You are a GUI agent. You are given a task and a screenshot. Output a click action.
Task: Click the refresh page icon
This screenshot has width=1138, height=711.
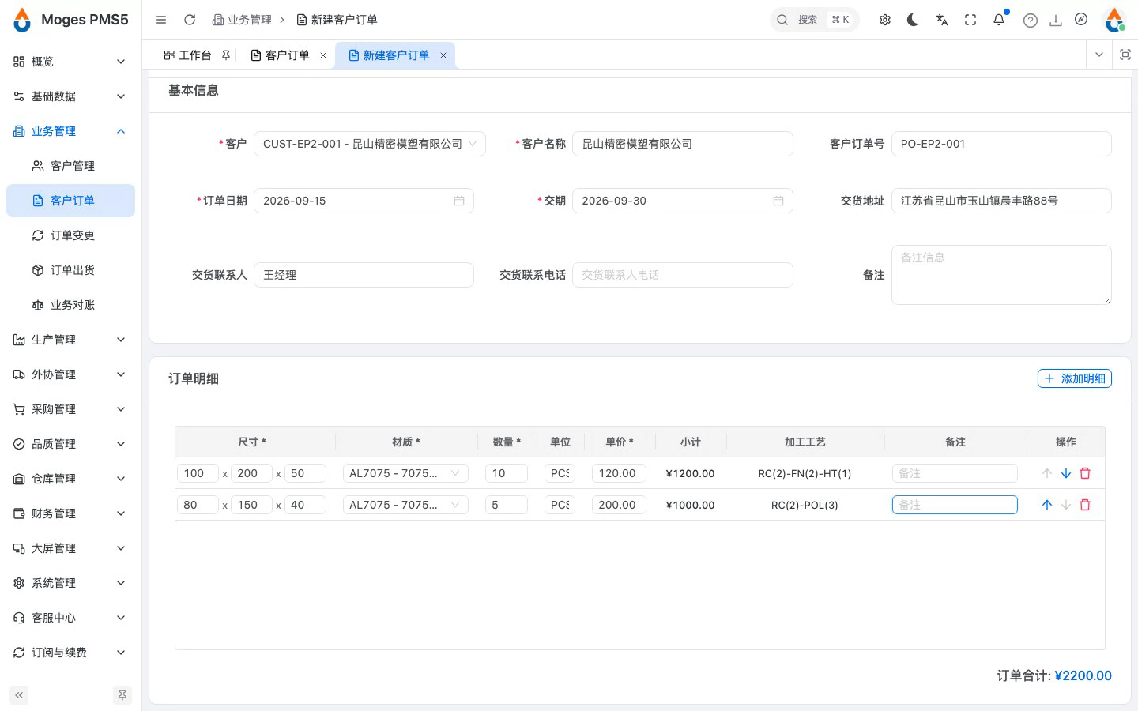point(190,20)
